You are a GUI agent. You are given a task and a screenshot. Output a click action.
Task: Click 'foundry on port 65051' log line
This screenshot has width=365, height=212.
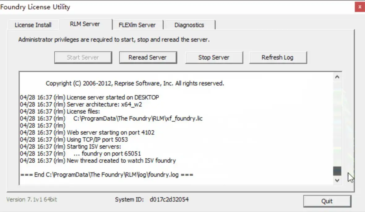point(80,153)
